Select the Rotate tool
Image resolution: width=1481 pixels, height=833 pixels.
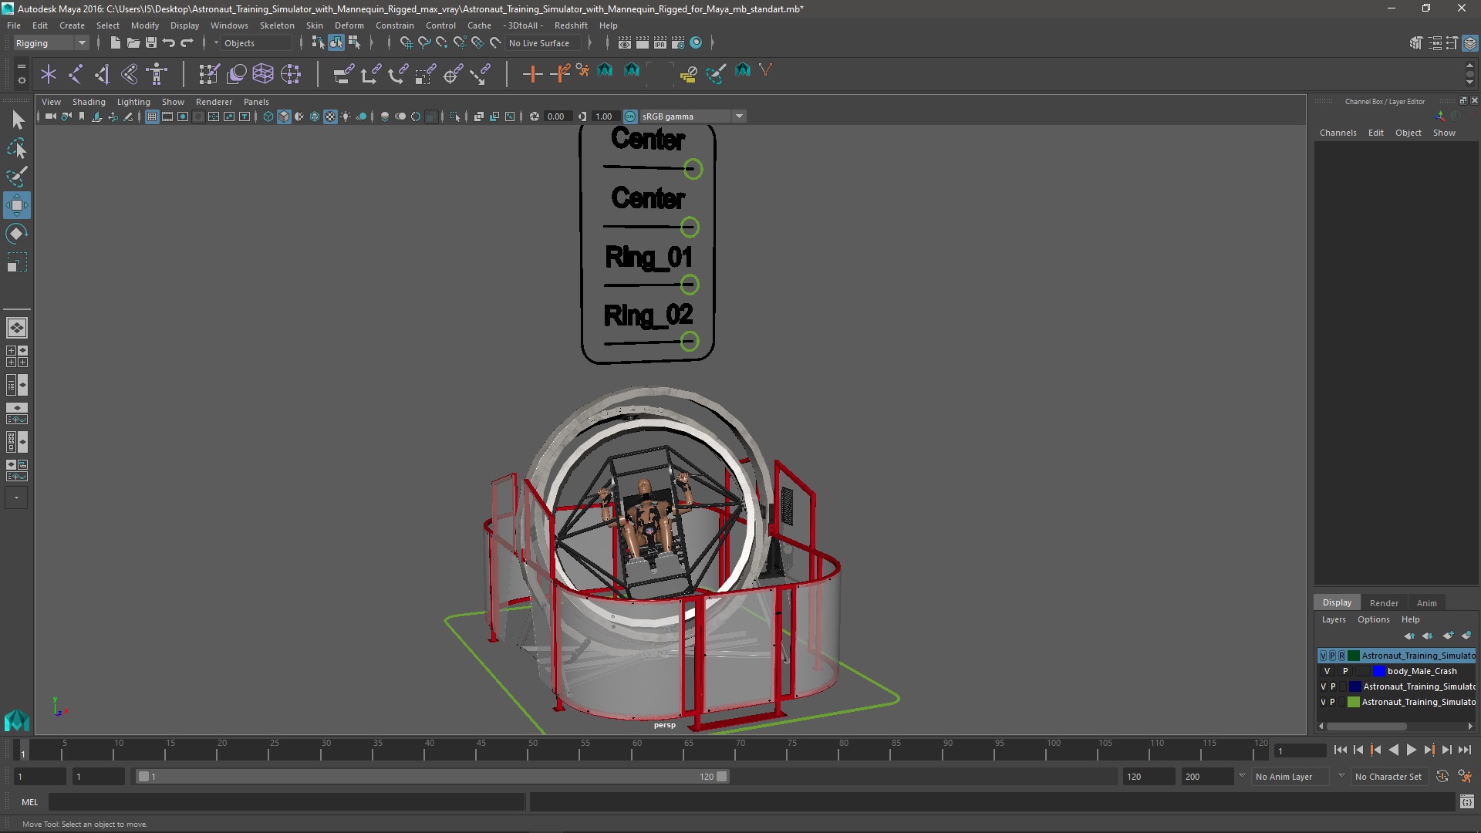click(17, 234)
